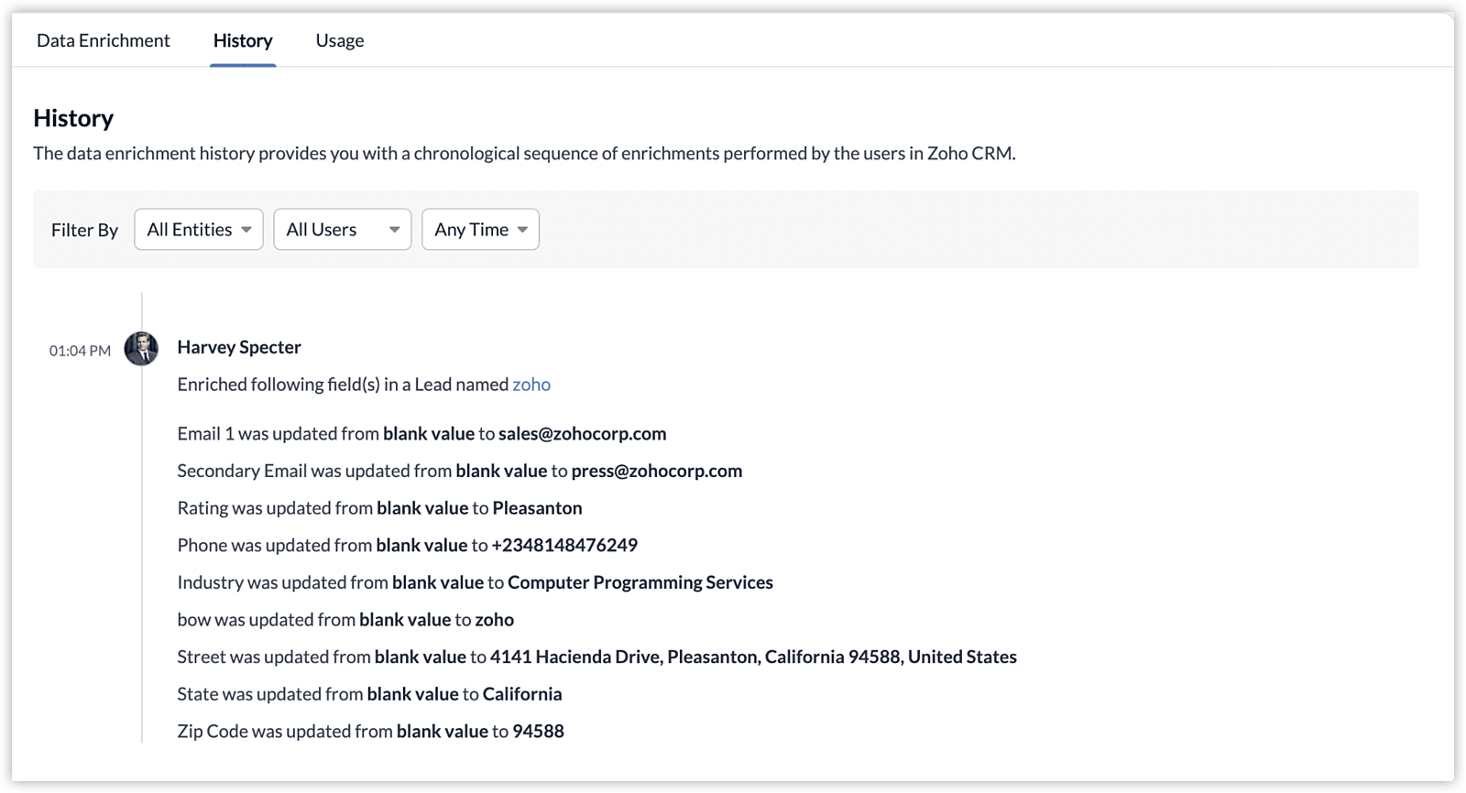Click the Computer Programming Services industry value
The width and height of the screenshot is (1466, 793).
click(640, 582)
